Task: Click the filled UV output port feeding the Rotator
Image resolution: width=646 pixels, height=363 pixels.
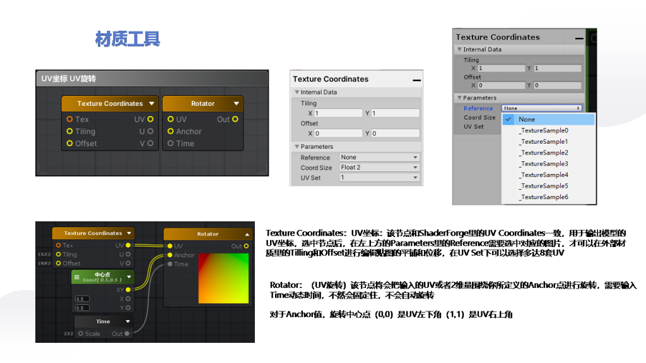Action: 128,245
